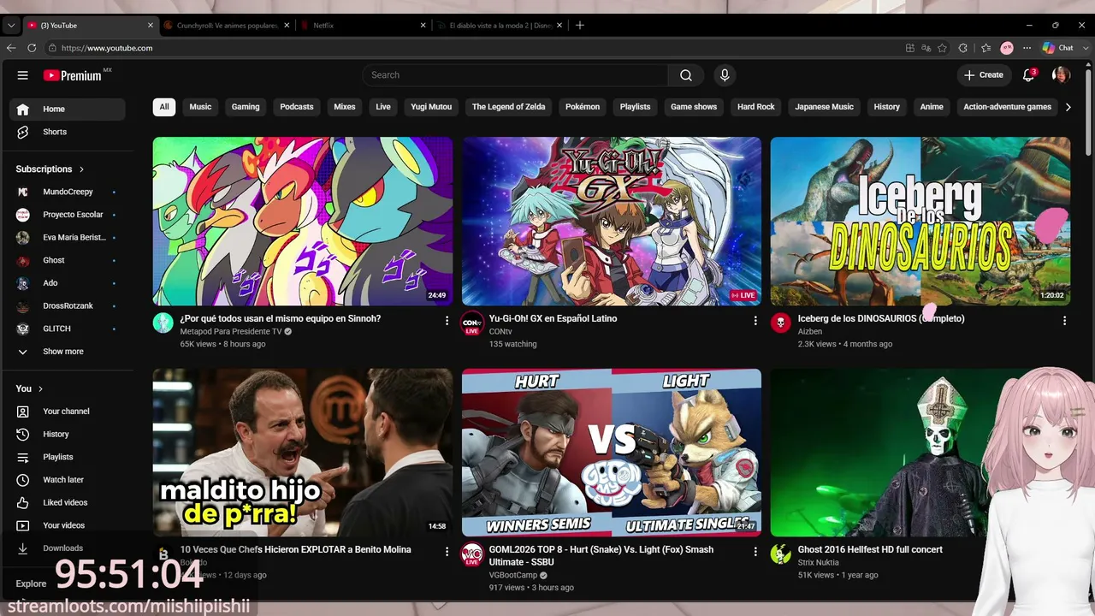1095x616 pixels.
Task: Open more options for Sinnoh video
Action: click(447, 321)
